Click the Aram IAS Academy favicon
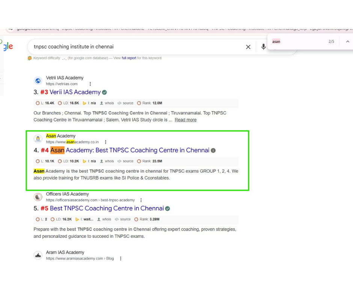353x290 pixels. [x=38, y=255]
